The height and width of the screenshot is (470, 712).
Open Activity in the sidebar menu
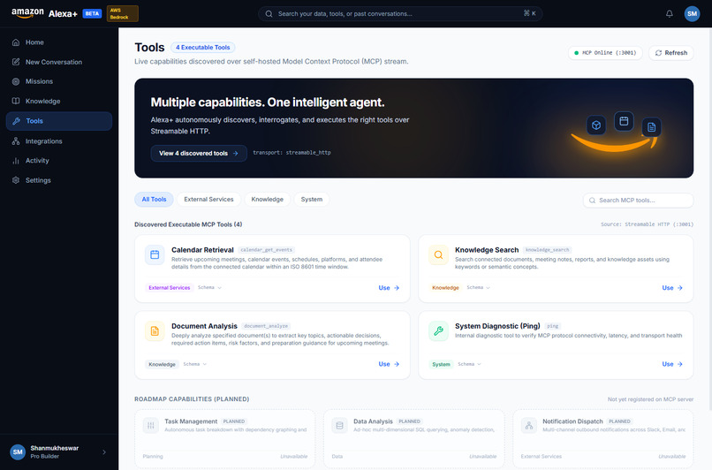[59, 160]
